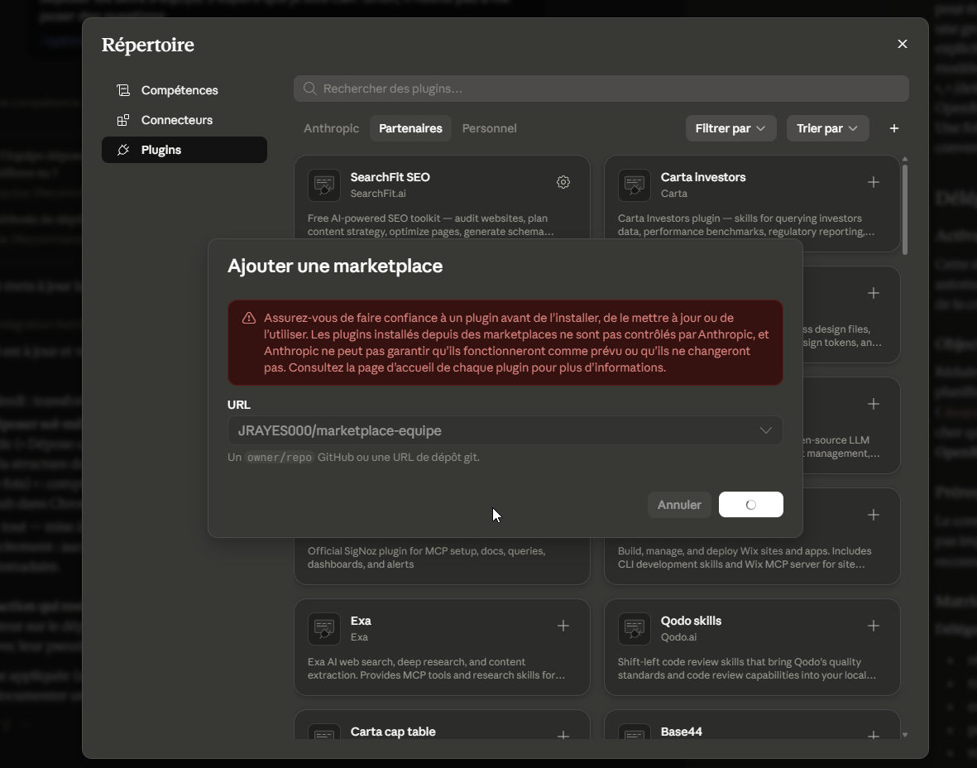
Task: Click the Plugins plug icon
Action: (123, 151)
